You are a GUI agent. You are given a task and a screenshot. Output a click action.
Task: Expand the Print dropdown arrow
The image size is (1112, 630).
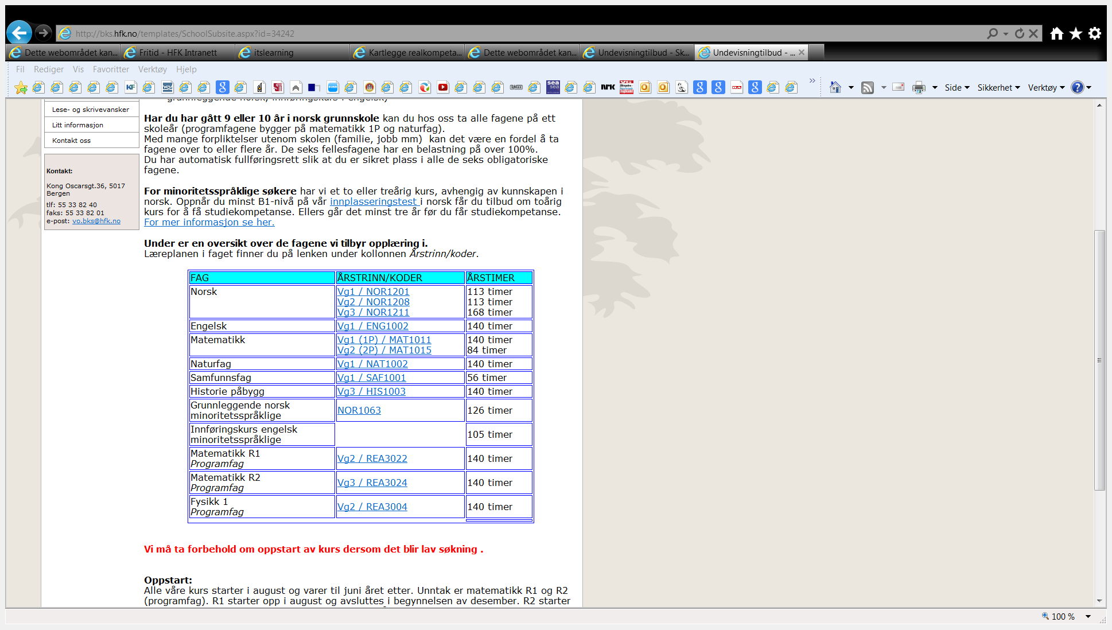[x=935, y=88]
